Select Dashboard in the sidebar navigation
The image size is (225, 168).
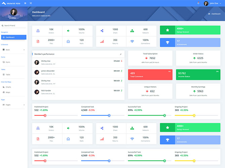[x=14, y=37]
